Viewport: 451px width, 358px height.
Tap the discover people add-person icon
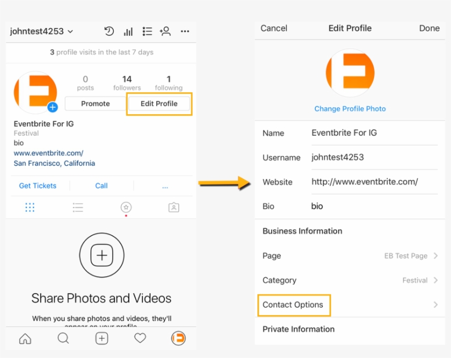tap(166, 31)
